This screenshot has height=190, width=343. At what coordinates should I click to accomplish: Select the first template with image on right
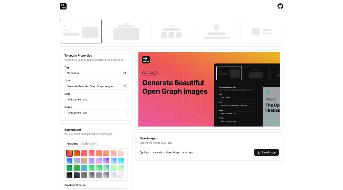[81, 31]
